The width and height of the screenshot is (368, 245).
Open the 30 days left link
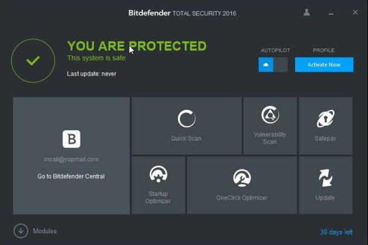(336, 232)
